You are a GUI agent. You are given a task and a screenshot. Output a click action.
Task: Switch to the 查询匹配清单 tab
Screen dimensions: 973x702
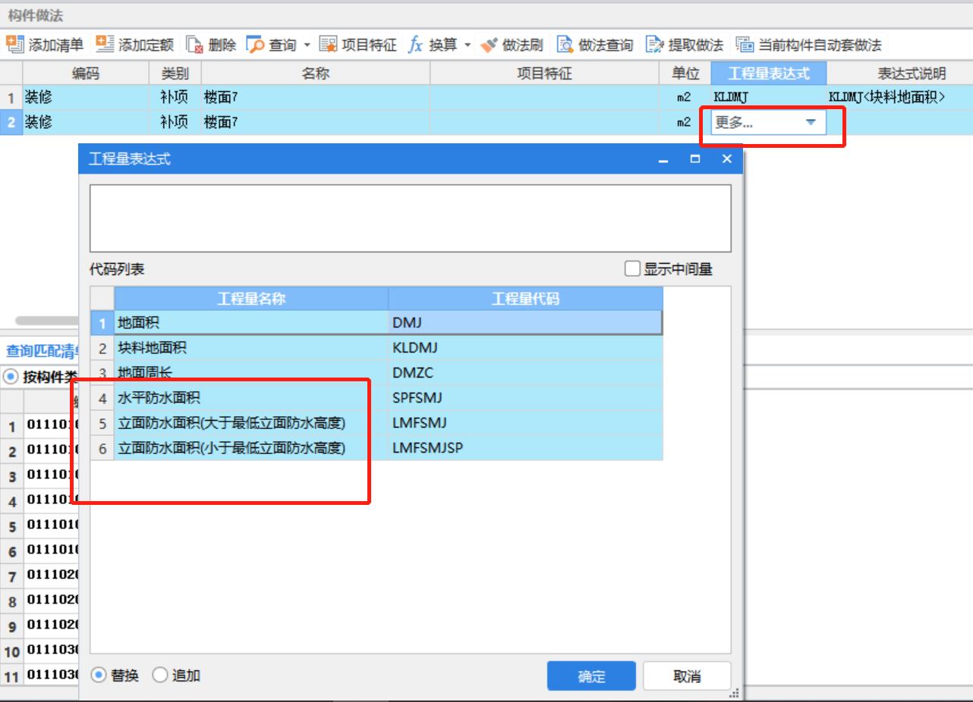(43, 351)
